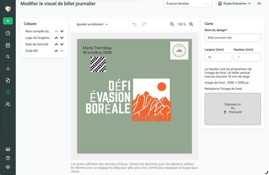Zoom out with magnifier minus icon

tap(172, 24)
